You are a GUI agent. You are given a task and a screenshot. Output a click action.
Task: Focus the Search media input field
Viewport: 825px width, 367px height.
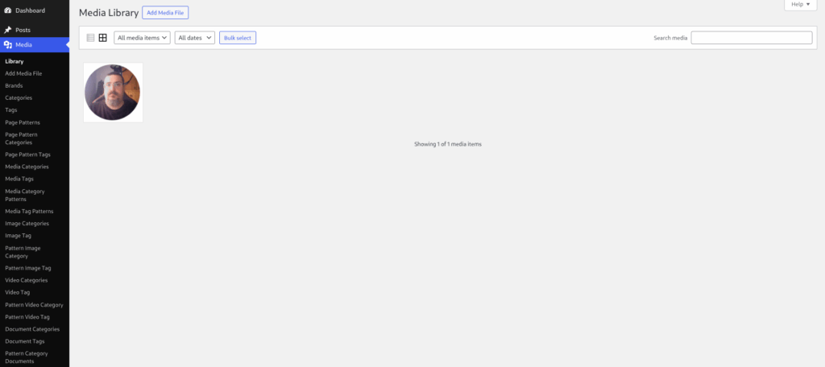[x=752, y=38]
